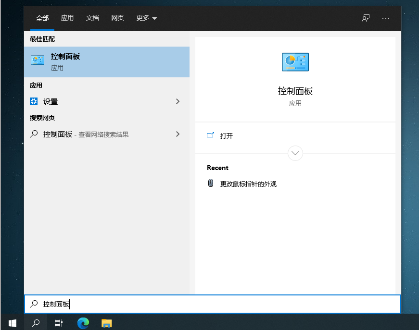Click the taskbar search magnifier icon

36,323
